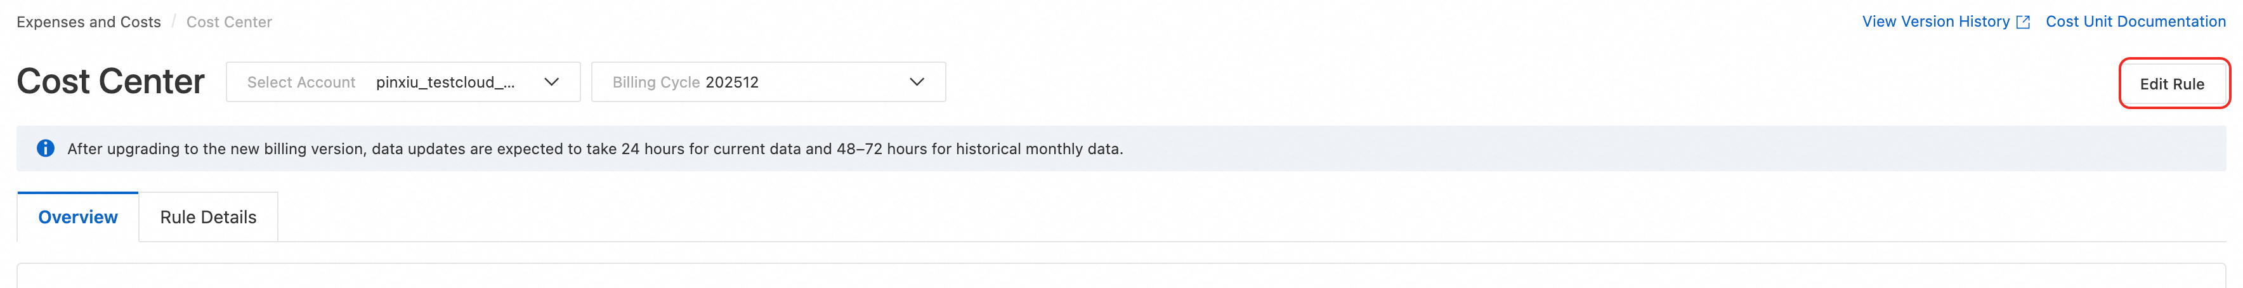Viewport: 2243px width, 288px height.
Task: Click external-link icon beside View Version History
Action: click(x=2023, y=23)
